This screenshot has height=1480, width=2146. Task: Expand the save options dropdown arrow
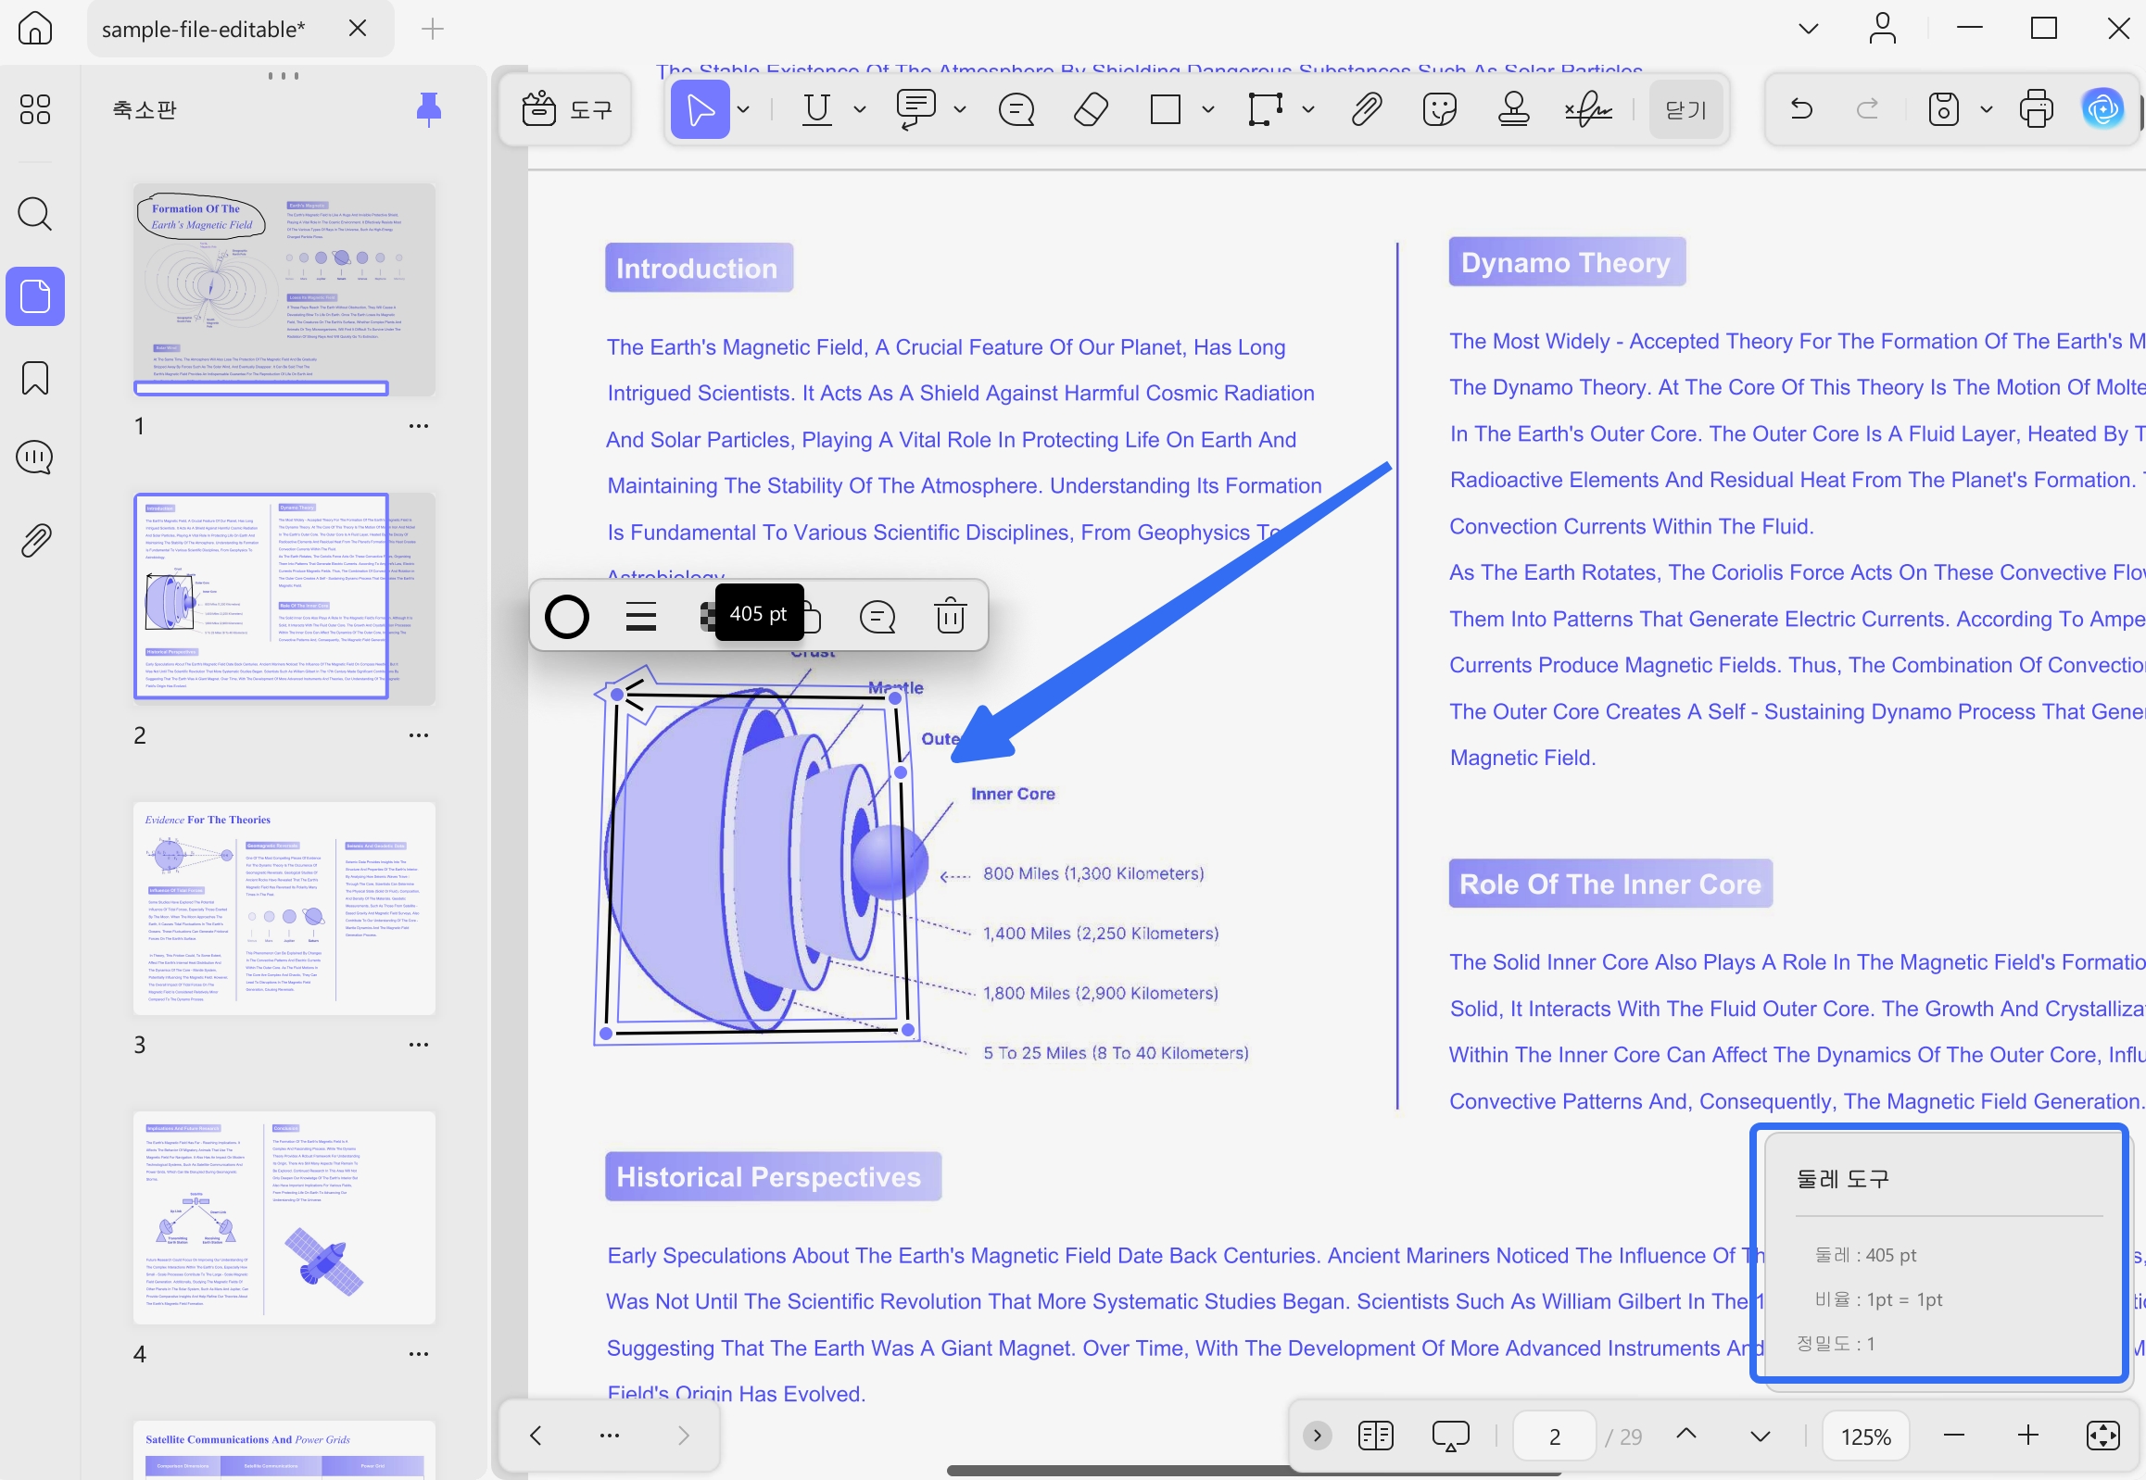coord(1987,109)
